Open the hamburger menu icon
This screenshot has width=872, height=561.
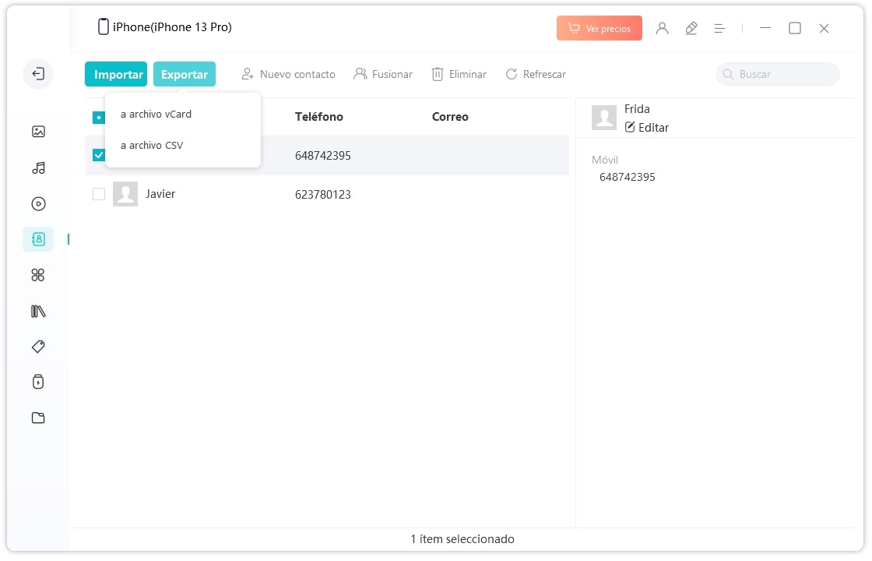point(720,28)
